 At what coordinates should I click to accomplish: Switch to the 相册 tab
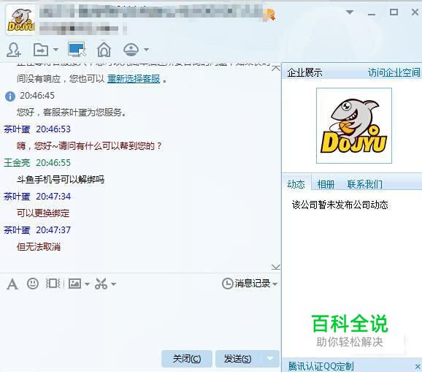326,184
